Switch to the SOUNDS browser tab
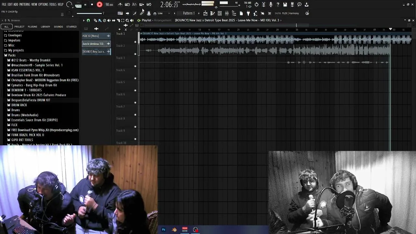 coord(58,27)
